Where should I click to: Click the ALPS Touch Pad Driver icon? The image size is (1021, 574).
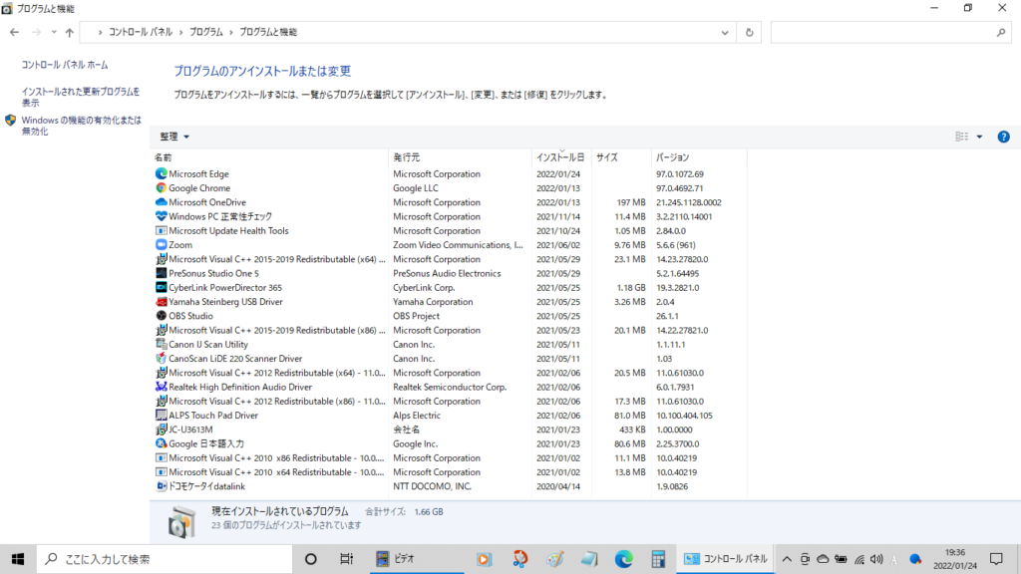(x=161, y=416)
